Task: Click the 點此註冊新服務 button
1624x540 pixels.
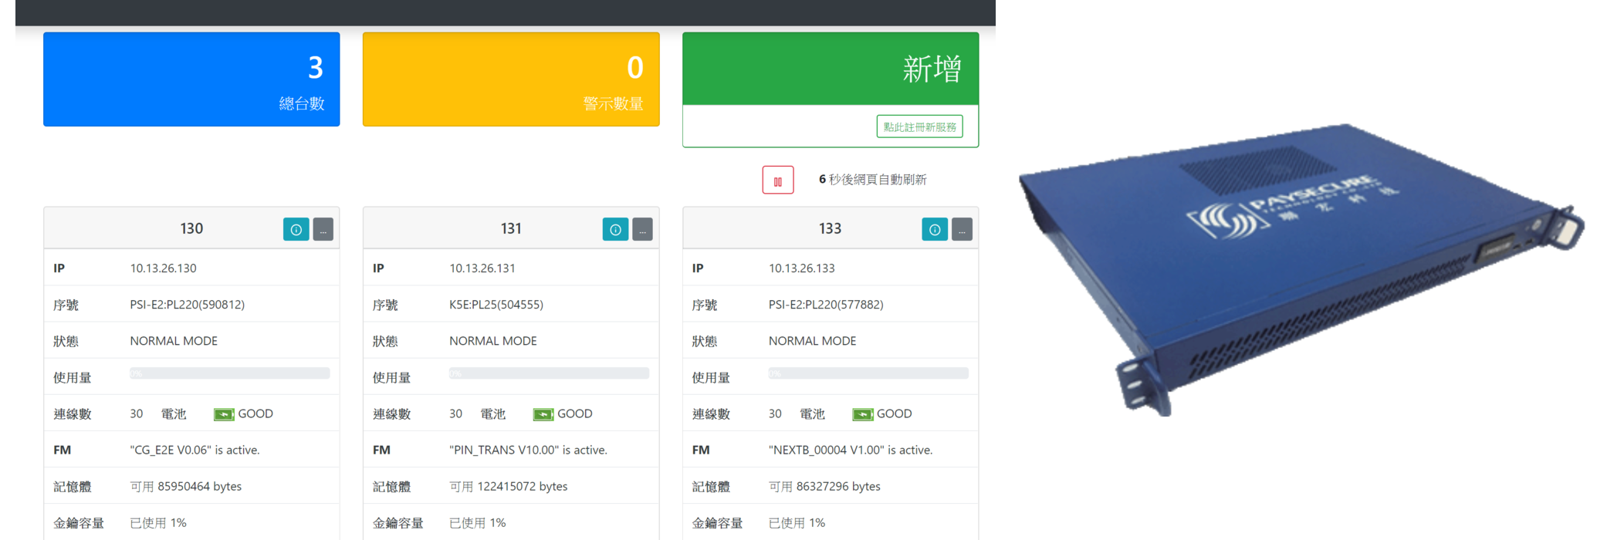Action: tap(919, 127)
